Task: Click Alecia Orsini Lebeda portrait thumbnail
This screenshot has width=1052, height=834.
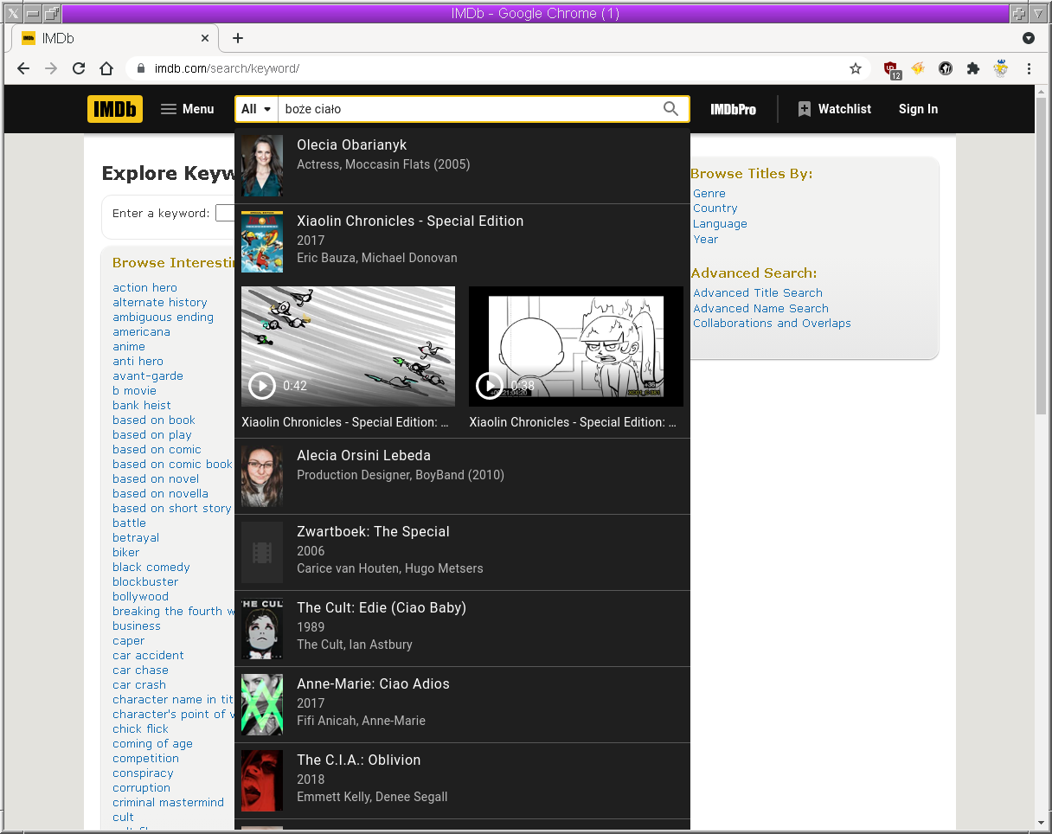Action: click(x=262, y=477)
